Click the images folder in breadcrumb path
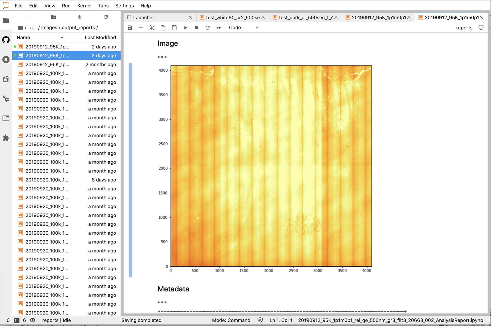Viewport: 491px width, 326px height. (x=49, y=28)
